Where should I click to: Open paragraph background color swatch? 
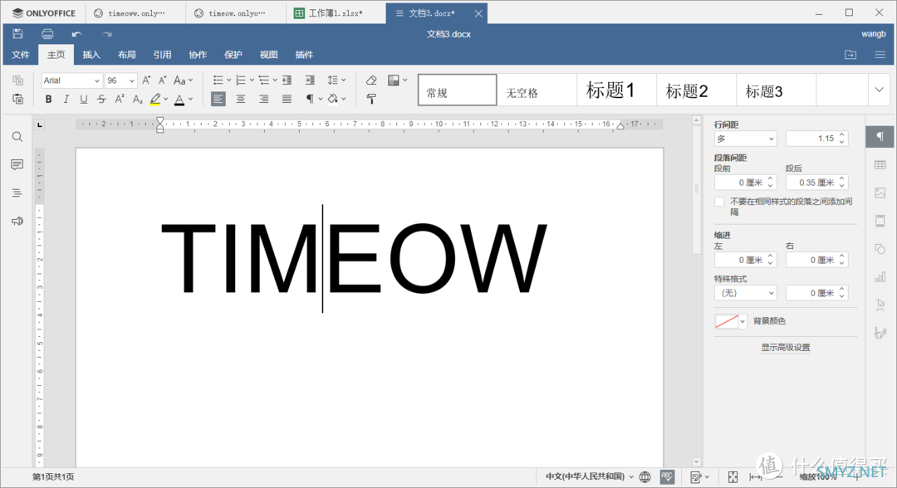(731, 321)
